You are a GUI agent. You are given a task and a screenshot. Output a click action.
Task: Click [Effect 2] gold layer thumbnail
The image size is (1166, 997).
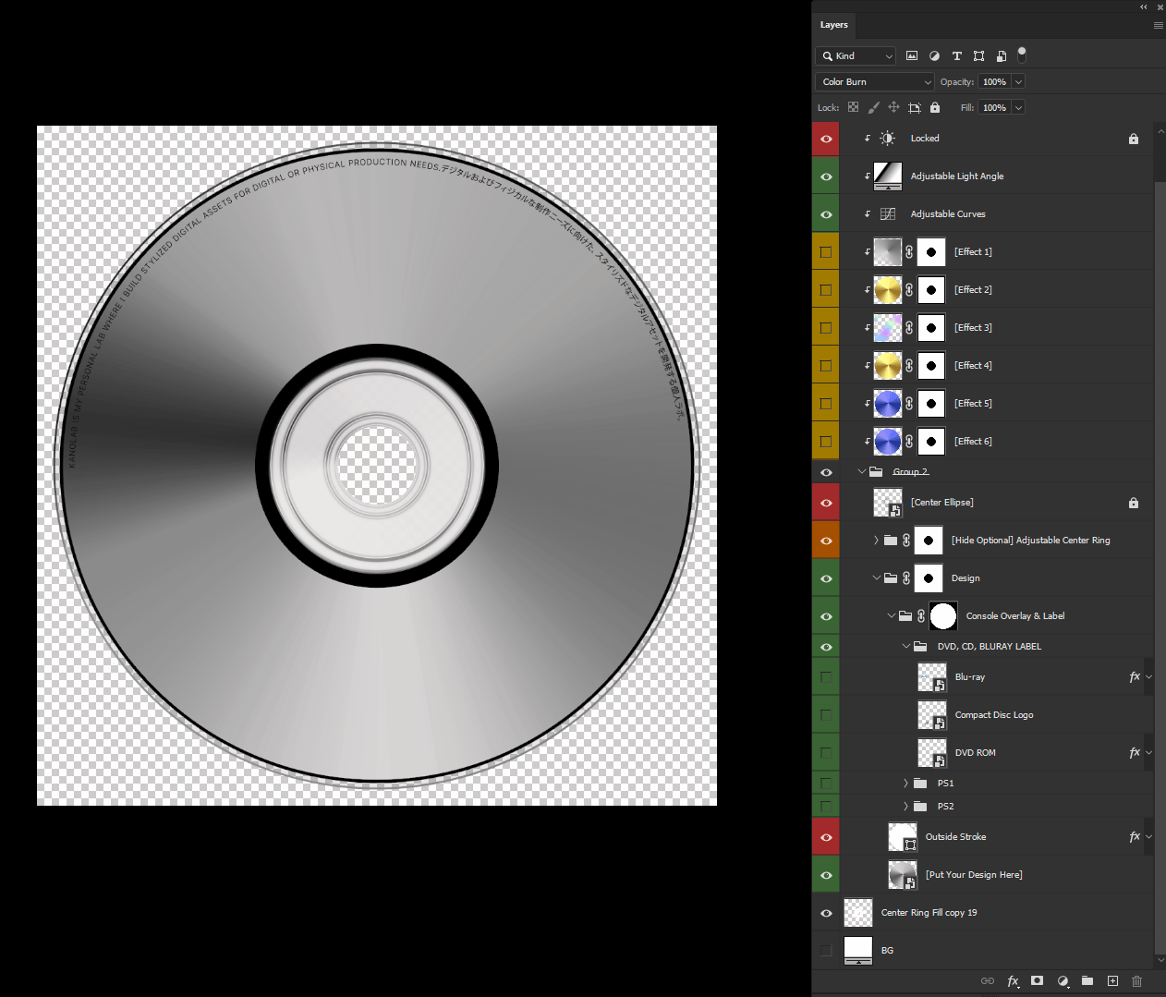point(888,290)
